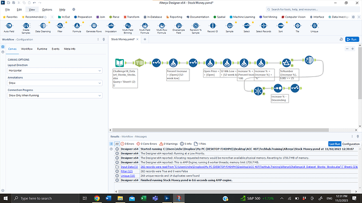Close the Stock Money.yxmd tab
The height and width of the screenshot is (203, 362).
[137, 39]
